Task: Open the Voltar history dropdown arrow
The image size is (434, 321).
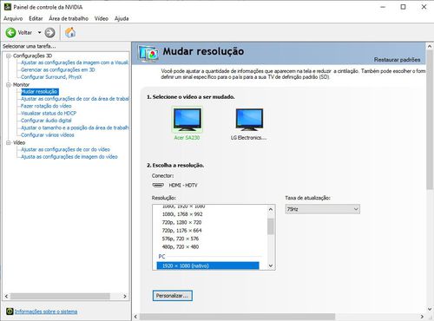Action: [39, 32]
